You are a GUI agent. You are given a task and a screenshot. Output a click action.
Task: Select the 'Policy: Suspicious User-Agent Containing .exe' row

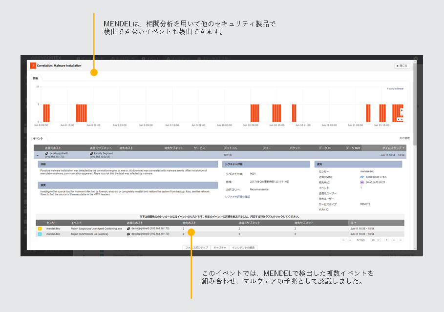click(220, 229)
